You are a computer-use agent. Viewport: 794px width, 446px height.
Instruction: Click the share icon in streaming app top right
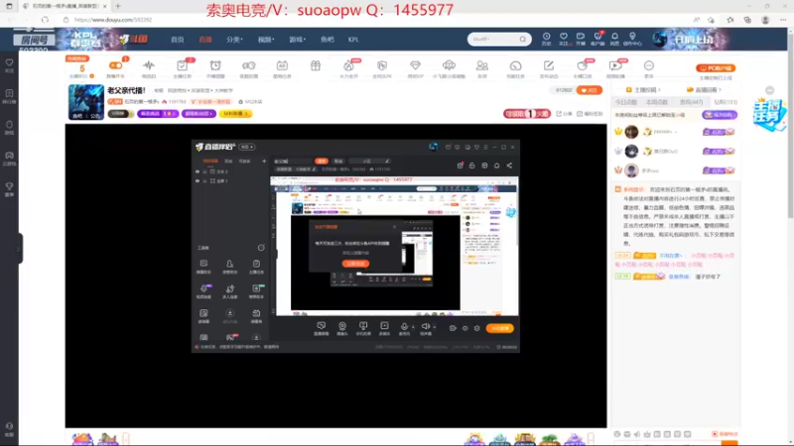point(509,166)
